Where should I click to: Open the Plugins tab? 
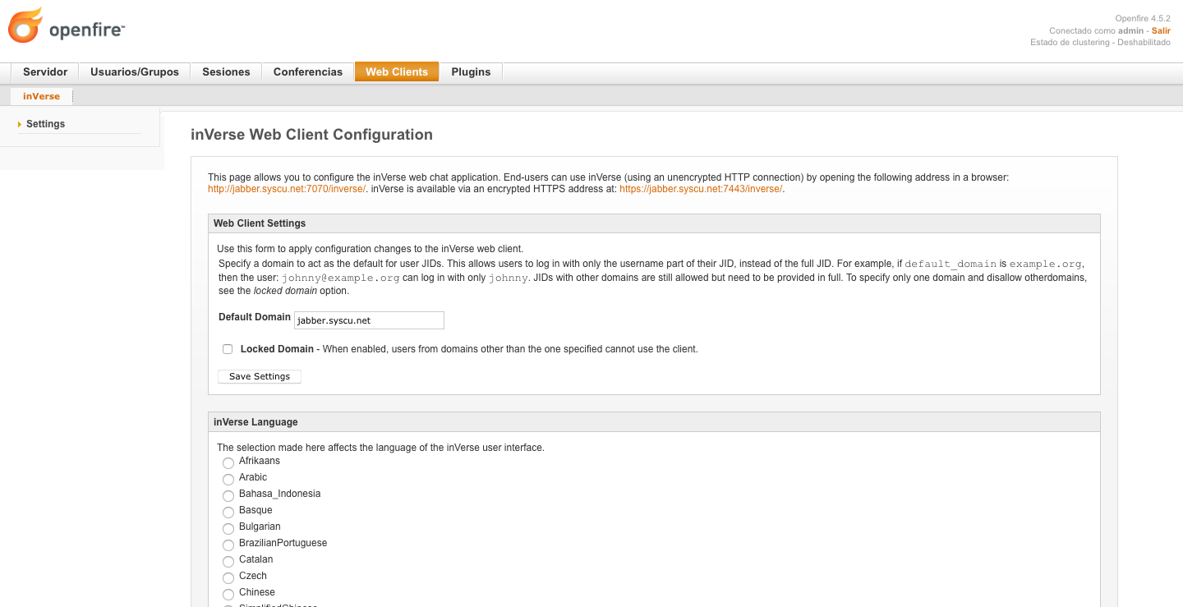(471, 71)
